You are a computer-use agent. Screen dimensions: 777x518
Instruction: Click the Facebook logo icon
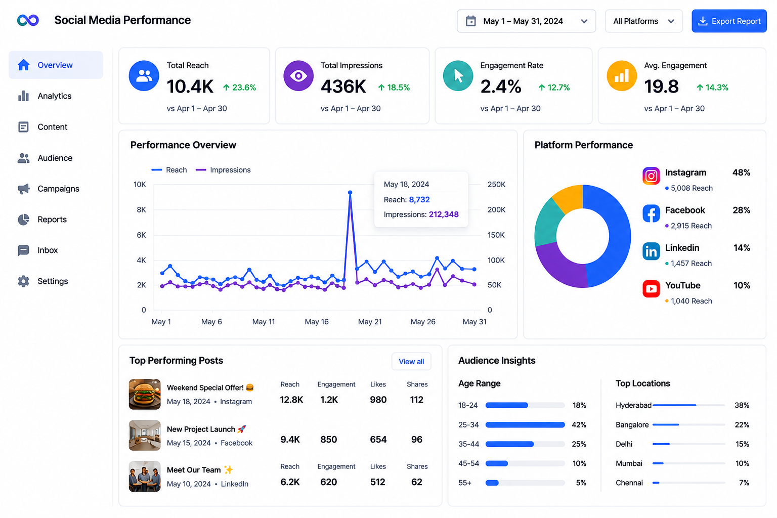(x=651, y=213)
